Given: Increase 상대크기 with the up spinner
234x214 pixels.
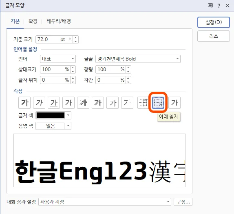Looking at the screenshot, I should point(73,68).
